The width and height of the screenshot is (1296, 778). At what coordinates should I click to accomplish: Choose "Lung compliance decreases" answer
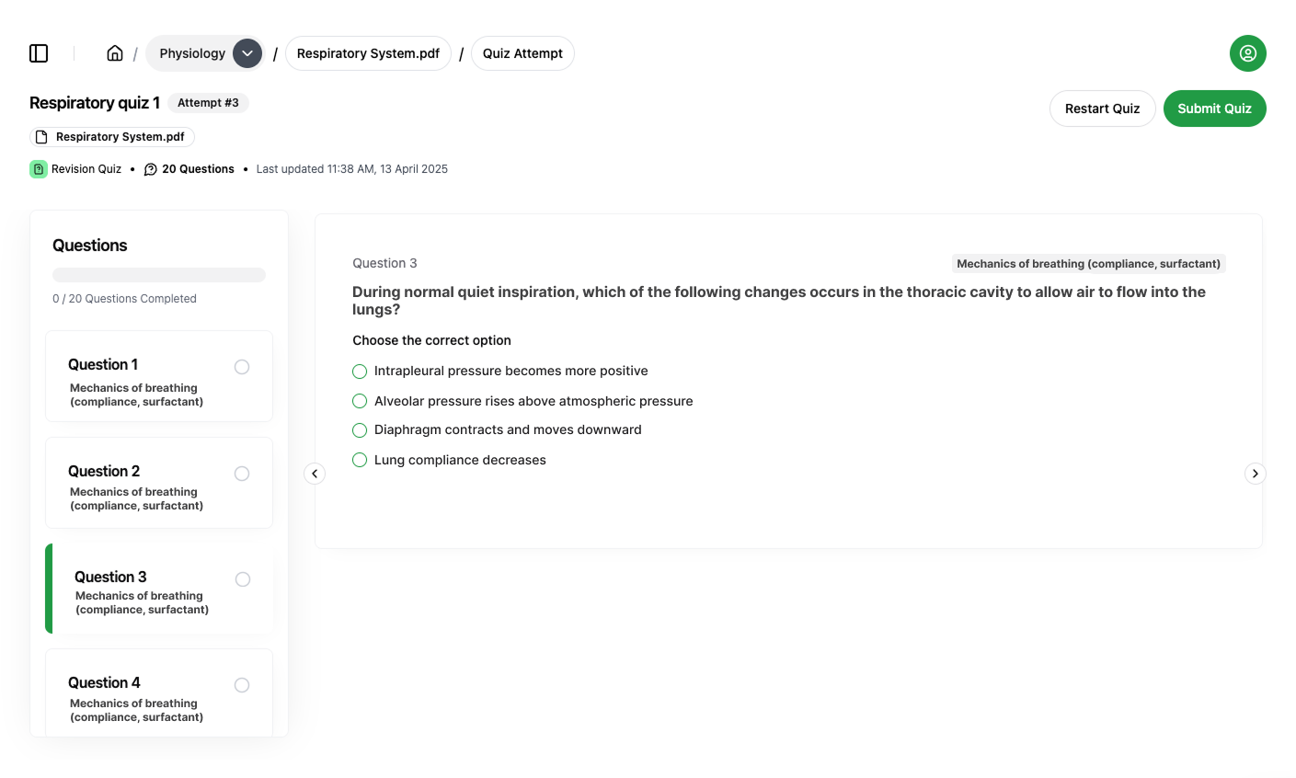(x=360, y=460)
